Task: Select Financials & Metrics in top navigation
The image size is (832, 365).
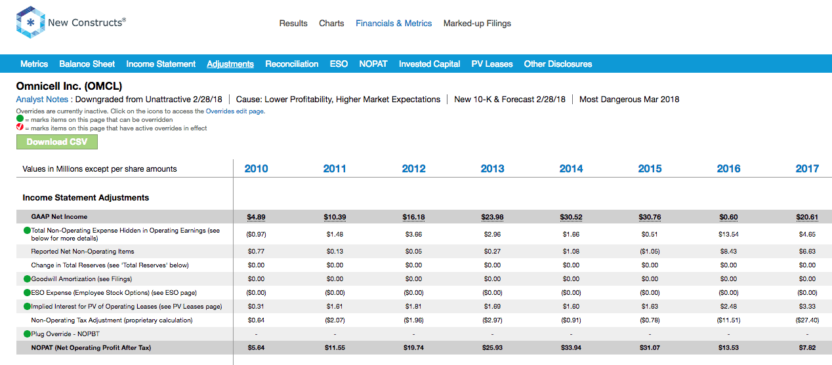Action: point(394,23)
